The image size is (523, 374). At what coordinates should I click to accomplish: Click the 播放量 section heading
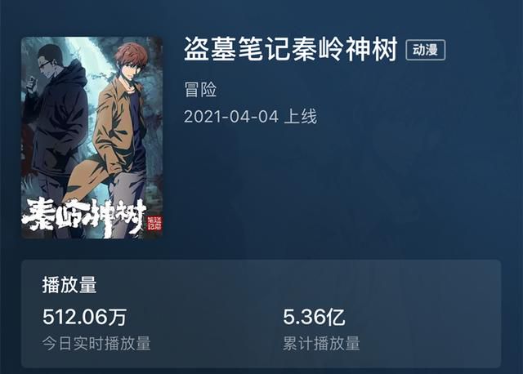tap(69, 285)
